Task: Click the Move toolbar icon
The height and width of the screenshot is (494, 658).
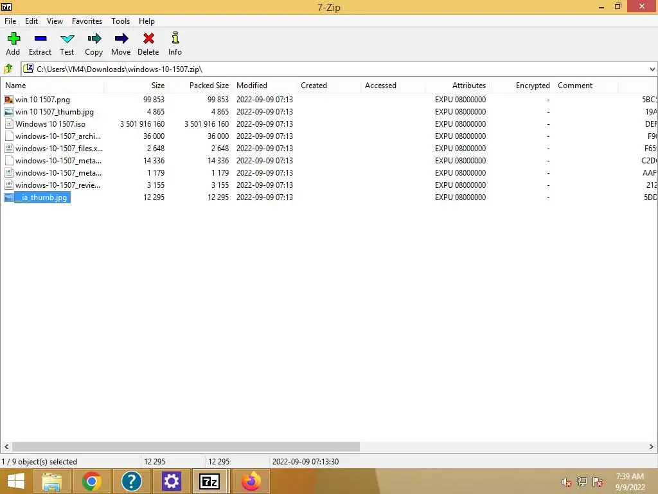Action: tap(121, 39)
